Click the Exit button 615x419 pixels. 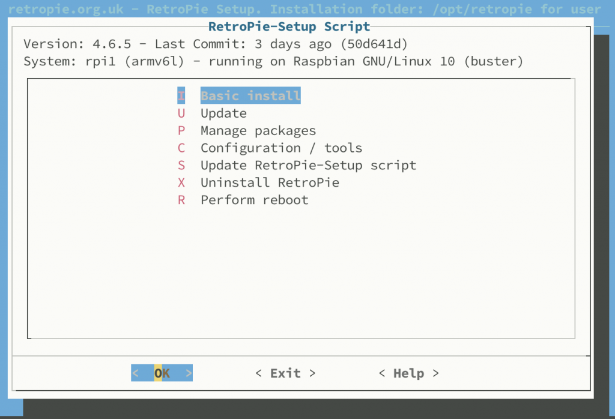(285, 373)
